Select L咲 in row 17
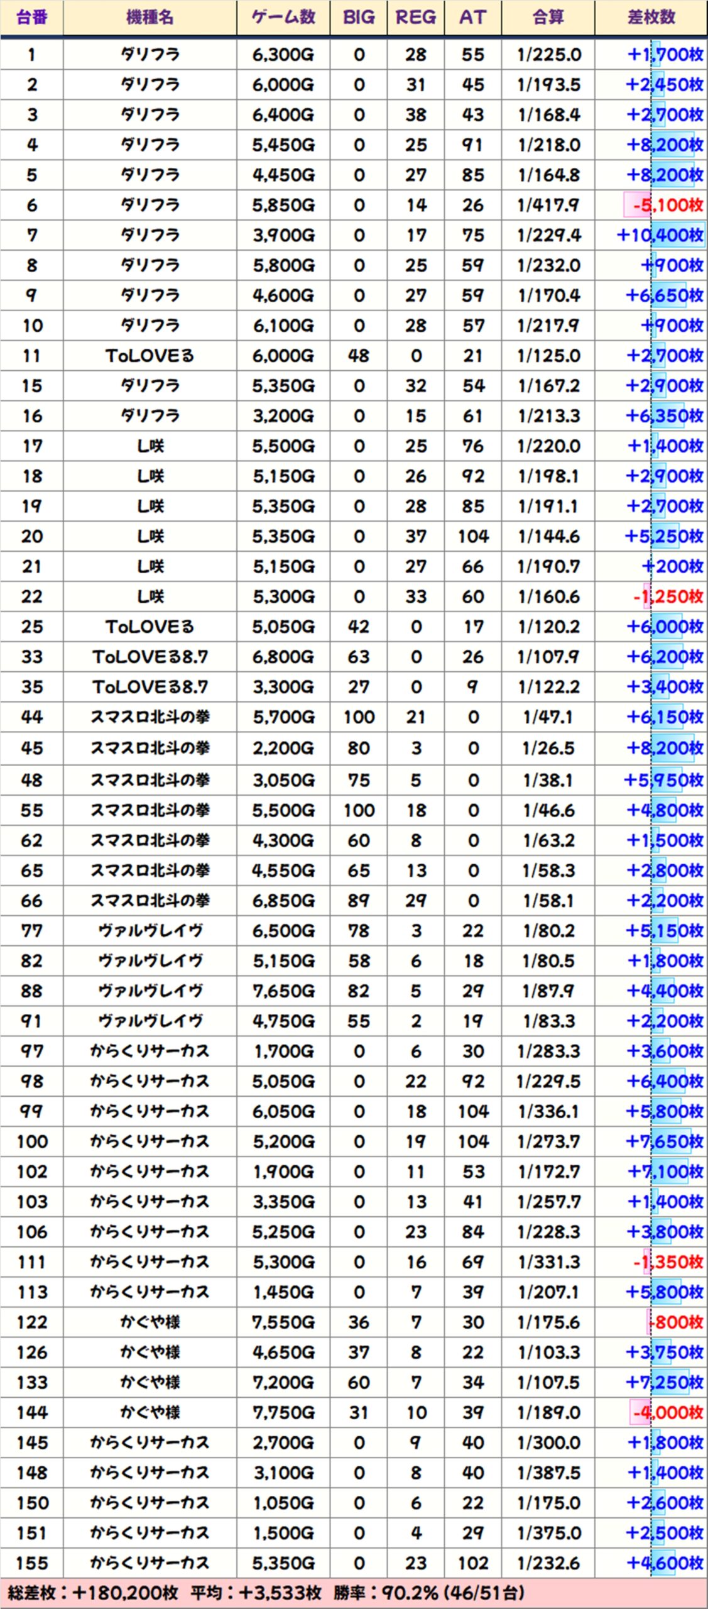The width and height of the screenshot is (708, 1609). point(150,446)
